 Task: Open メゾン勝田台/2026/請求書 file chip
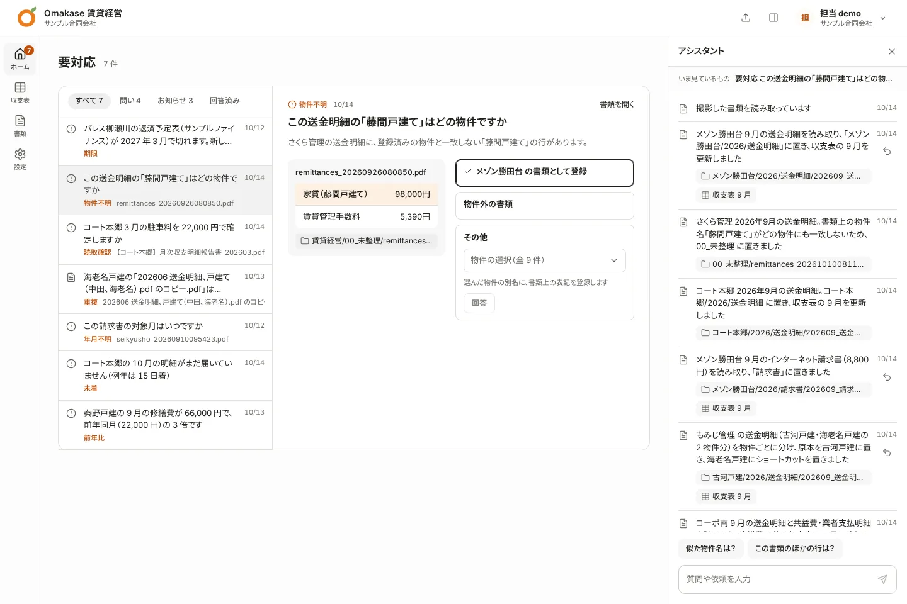tap(783, 389)
